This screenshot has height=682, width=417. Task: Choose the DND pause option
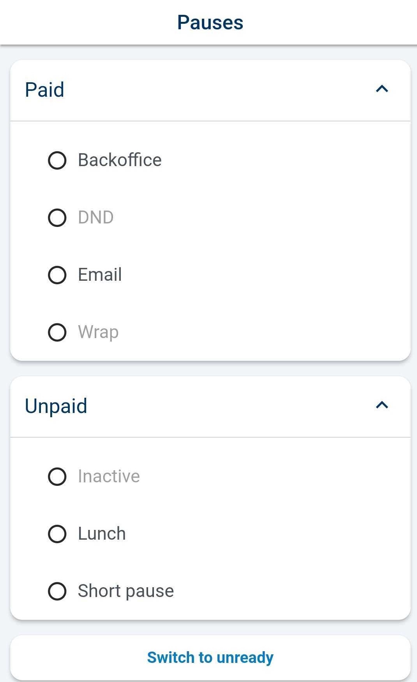(x=57, y=218)
